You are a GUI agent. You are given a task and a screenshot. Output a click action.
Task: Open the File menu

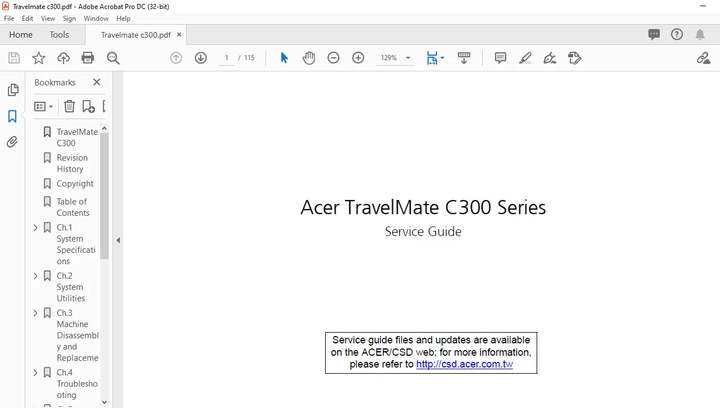(x=9, y=19)
